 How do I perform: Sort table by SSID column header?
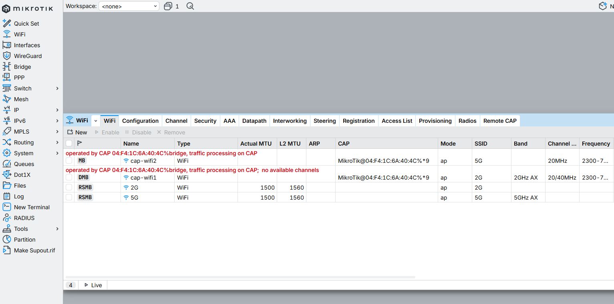pyautogui.click(x=491, y=144)
